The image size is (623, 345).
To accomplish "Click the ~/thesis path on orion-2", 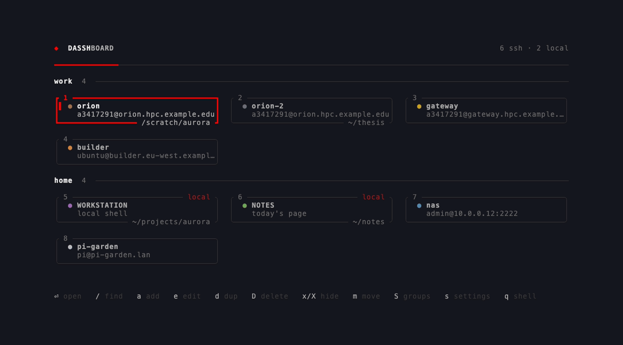I will click(366, 123).
